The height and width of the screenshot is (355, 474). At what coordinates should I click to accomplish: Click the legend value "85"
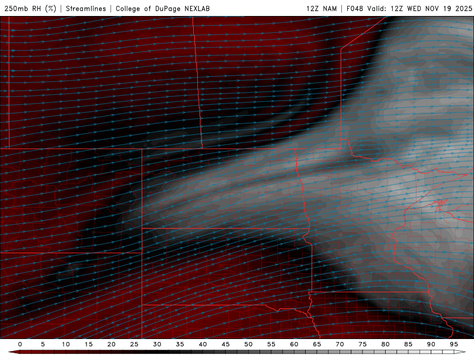[x=408, y=344]
